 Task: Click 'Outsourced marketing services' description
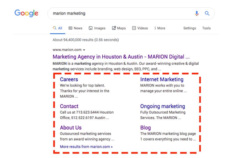(x=86, y=134)
